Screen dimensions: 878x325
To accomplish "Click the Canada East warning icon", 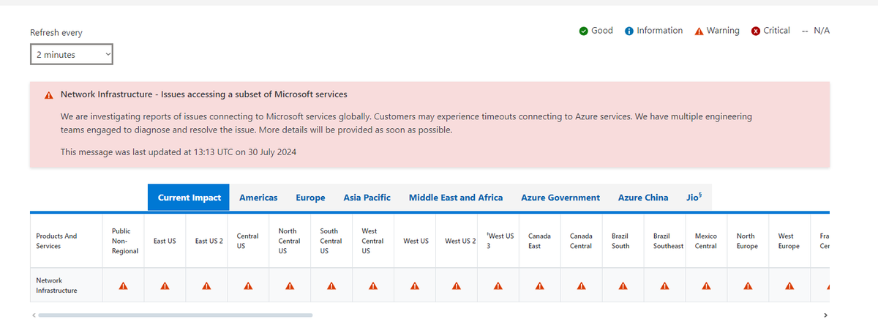I will [x=539, y=286].
